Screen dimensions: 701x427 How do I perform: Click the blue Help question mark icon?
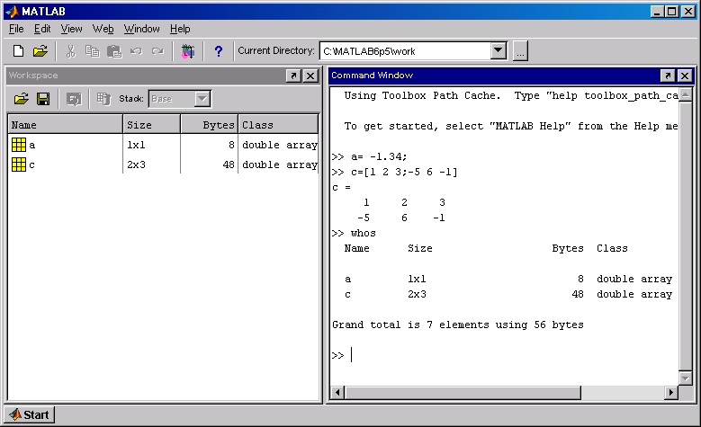218,51
